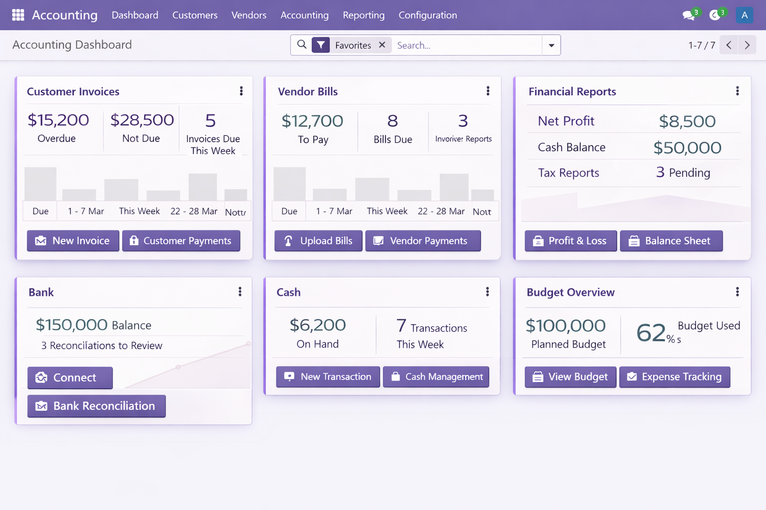Go to next page arrow
This screenshot has width=766, height=510.
coord(747,45)
